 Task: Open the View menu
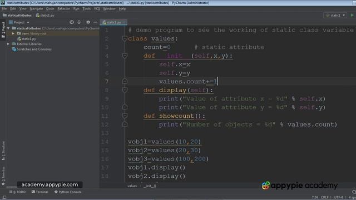click(23, 9)
